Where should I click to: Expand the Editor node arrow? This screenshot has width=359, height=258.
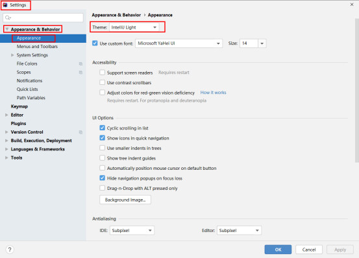[6, 115]
